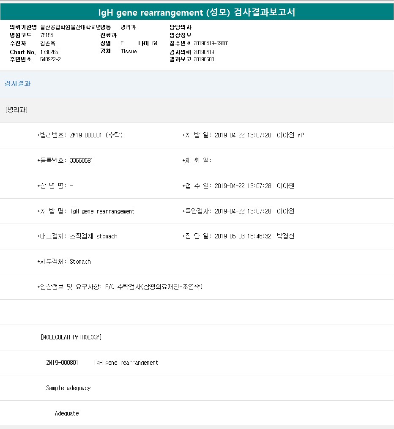Select Chart No. 1730265 in header
The image size is (394, 429).
49,52
